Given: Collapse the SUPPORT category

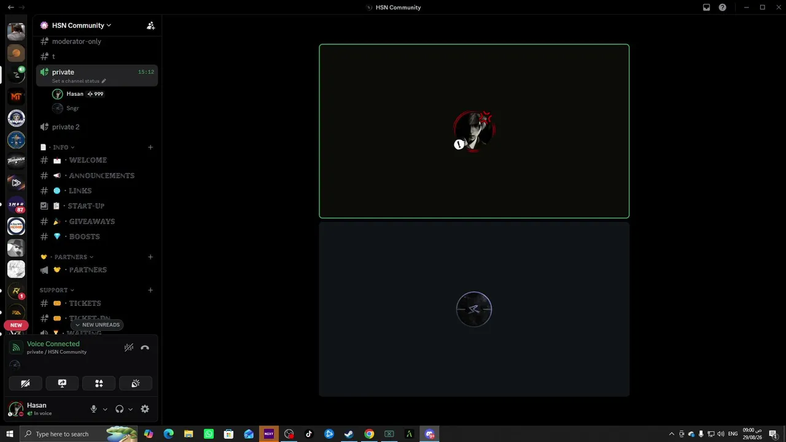Looking at the screenshot, I should pyautogui.click(x=56, y=290).
